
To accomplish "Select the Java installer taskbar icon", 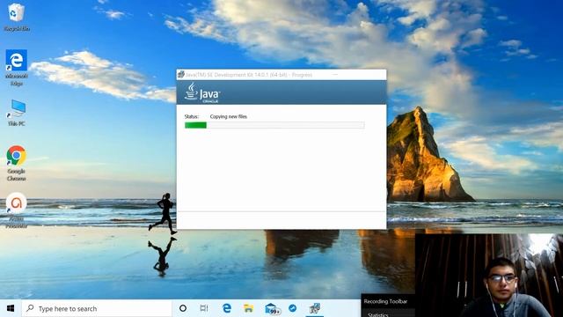I will 315,308.
